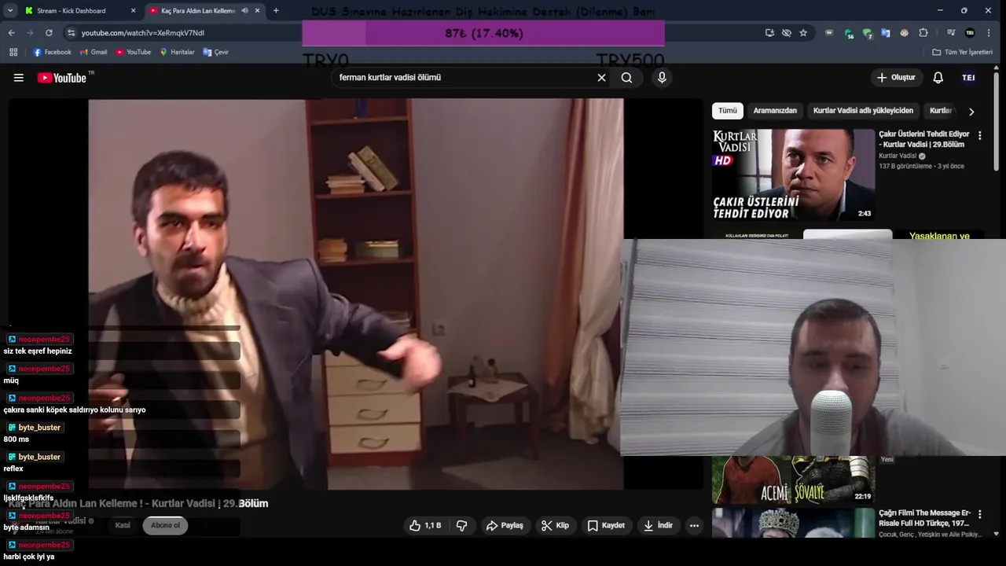Go to the YouTube home logo
The width and height of the screenshot is (1006, 566).
point(62,78)
